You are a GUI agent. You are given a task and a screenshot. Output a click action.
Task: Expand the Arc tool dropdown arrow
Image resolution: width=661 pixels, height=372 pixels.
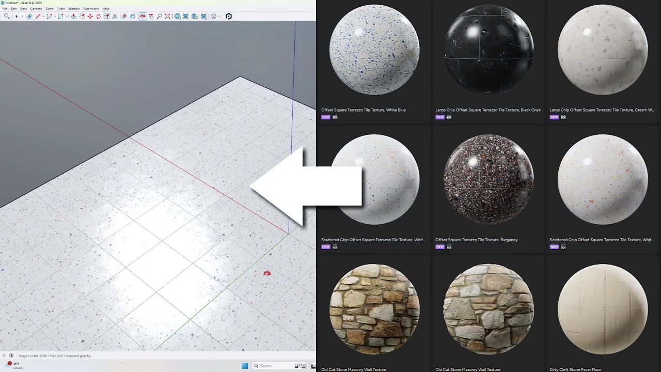pyautogui.click(x=55, y=17)
